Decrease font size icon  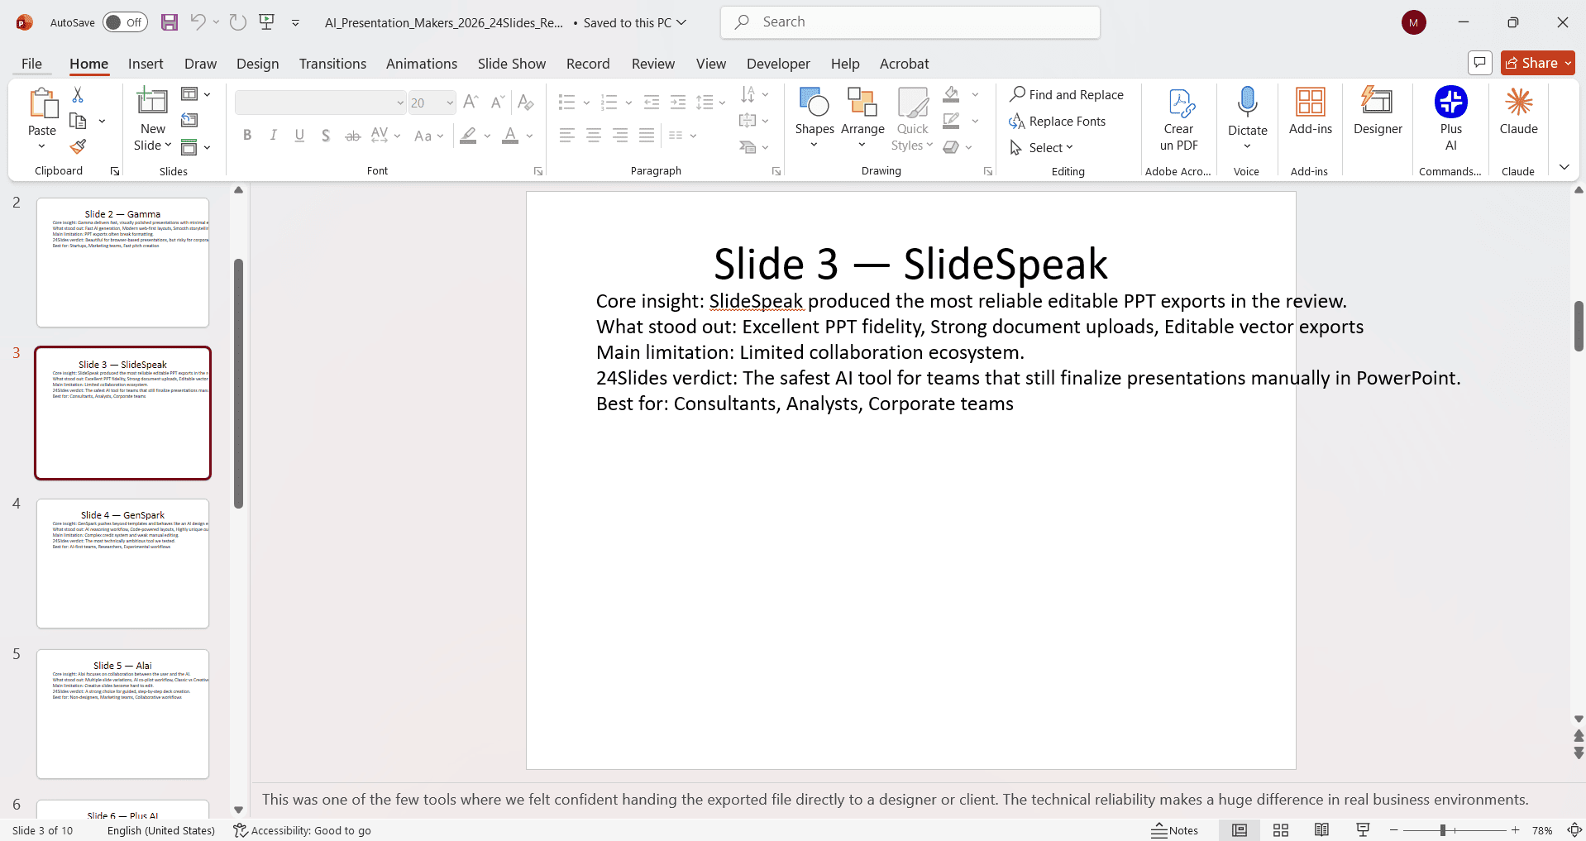pyautogui.click(x=497, y=102)
